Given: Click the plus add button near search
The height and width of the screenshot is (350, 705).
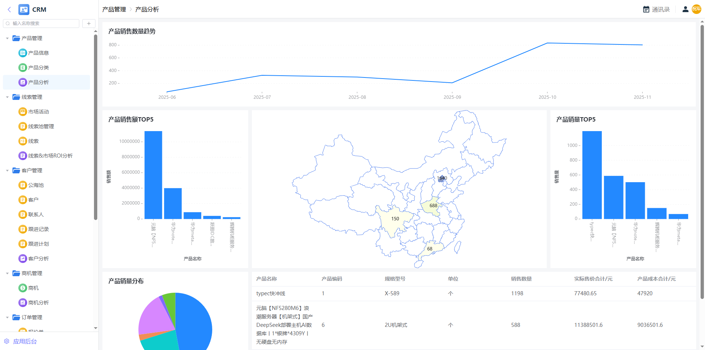Looking at the screenshot, I should [x=88, y=24].
